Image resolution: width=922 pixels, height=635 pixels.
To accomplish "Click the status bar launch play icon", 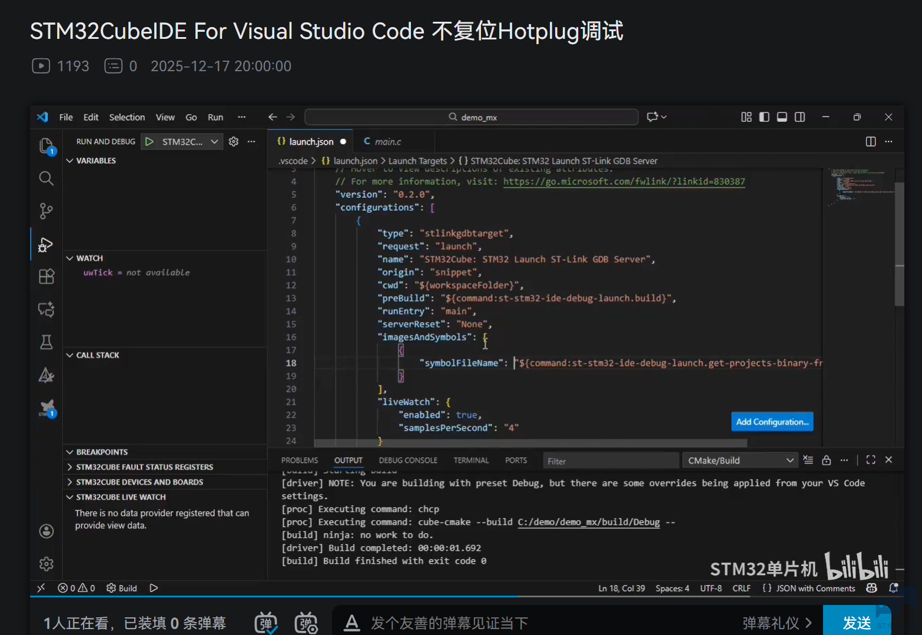I will click(154, 588).
